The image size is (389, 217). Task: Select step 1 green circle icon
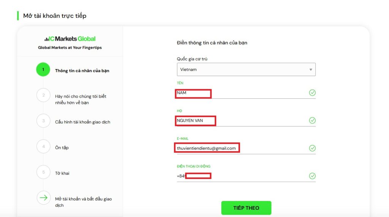(43, 70)
